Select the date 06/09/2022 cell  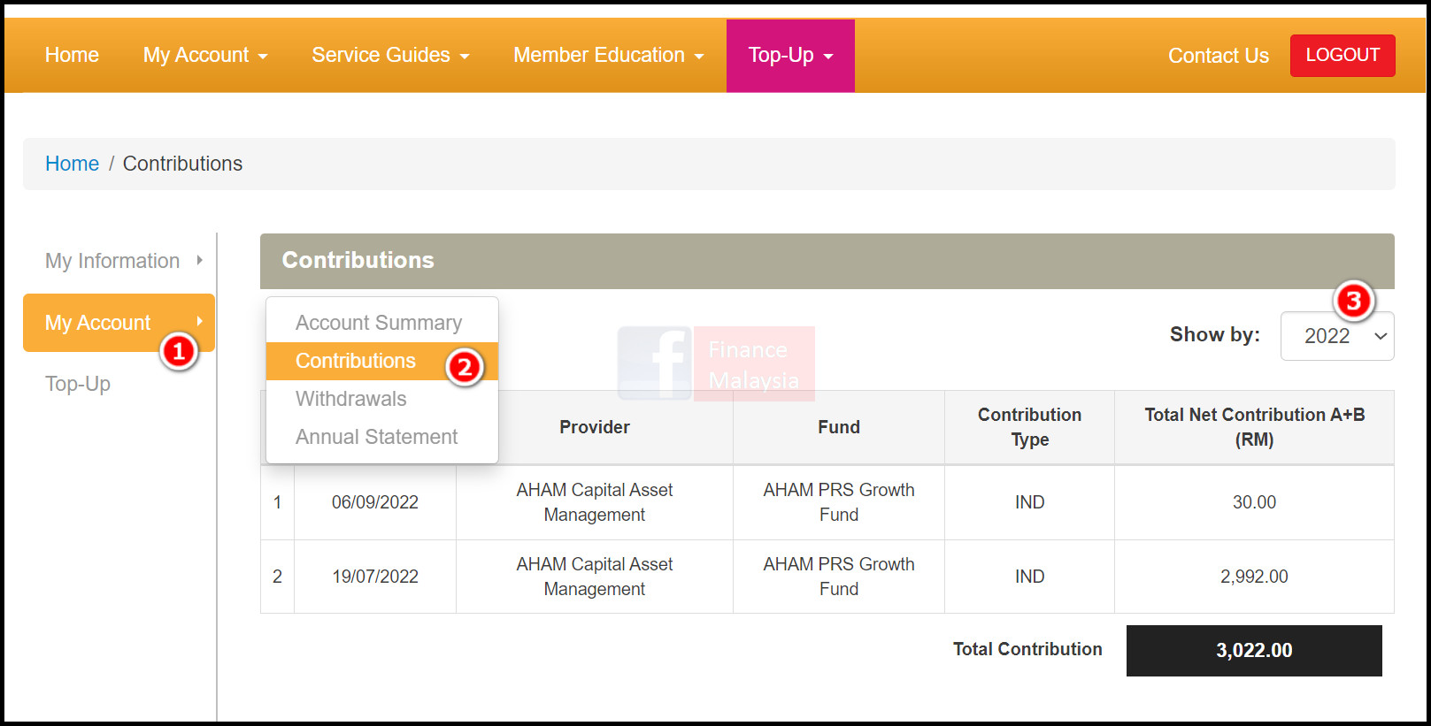[x=375, y=502]
